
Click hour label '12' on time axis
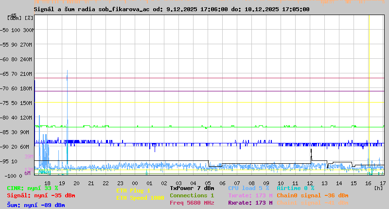[310, 183]
